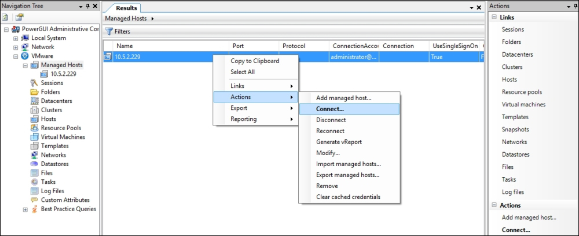The height and width of the screenshot is (236, 579).
Task: Click the Custom Attributes icon
Action: point(35,200)
